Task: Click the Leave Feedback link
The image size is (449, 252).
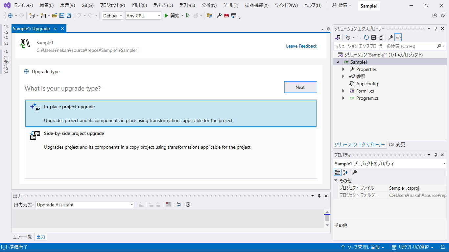Action: coord(301,46)
